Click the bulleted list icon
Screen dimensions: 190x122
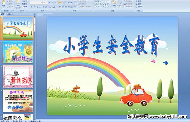point(60,3)
